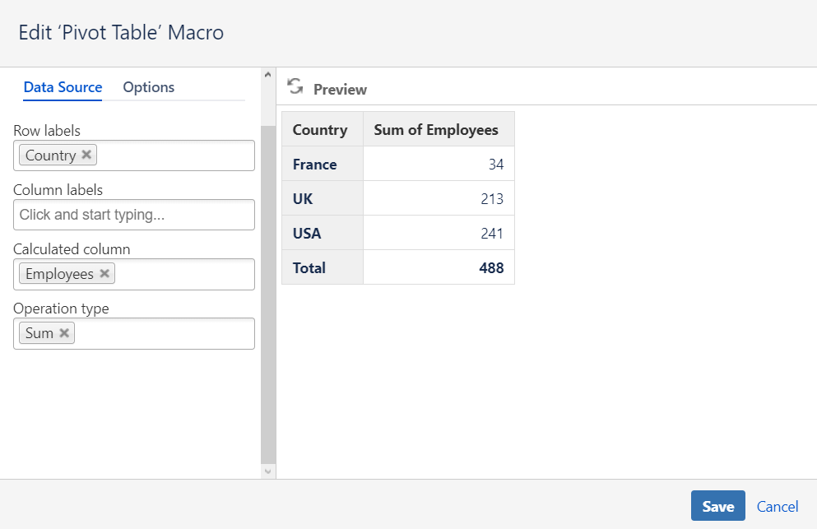The image size is (817, 529).
Task: Click the Column labels input box
Action: click(x=134, y=215)
